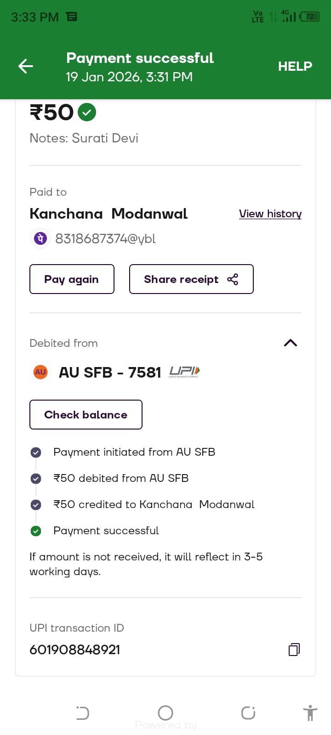Screen dimensions: 331x735
Task: Tap the back arrow icon
Action: pyautogui.click(x=26, y=66)
